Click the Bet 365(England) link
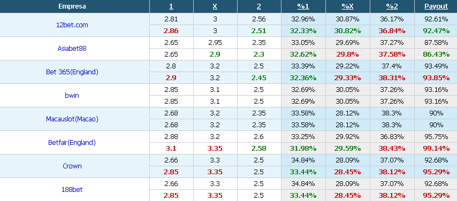457x201 pixels. (x=72, y=72)
